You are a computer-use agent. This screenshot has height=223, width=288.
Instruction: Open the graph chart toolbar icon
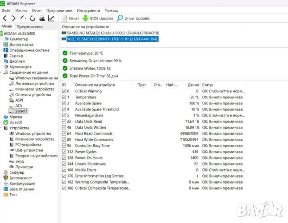51,18
